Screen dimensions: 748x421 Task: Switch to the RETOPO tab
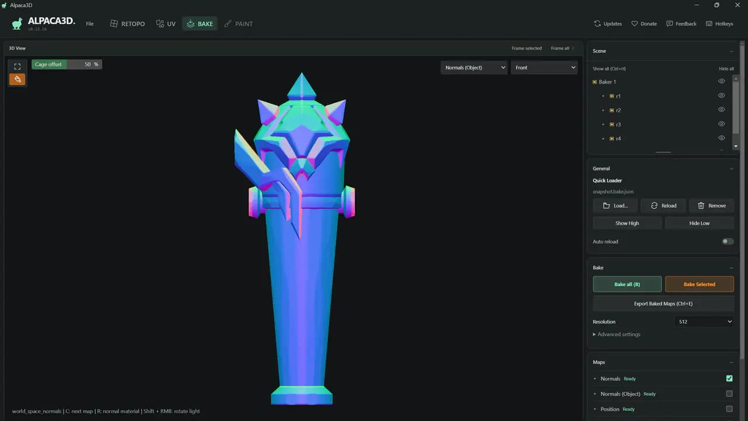click(x=127, y=24)
